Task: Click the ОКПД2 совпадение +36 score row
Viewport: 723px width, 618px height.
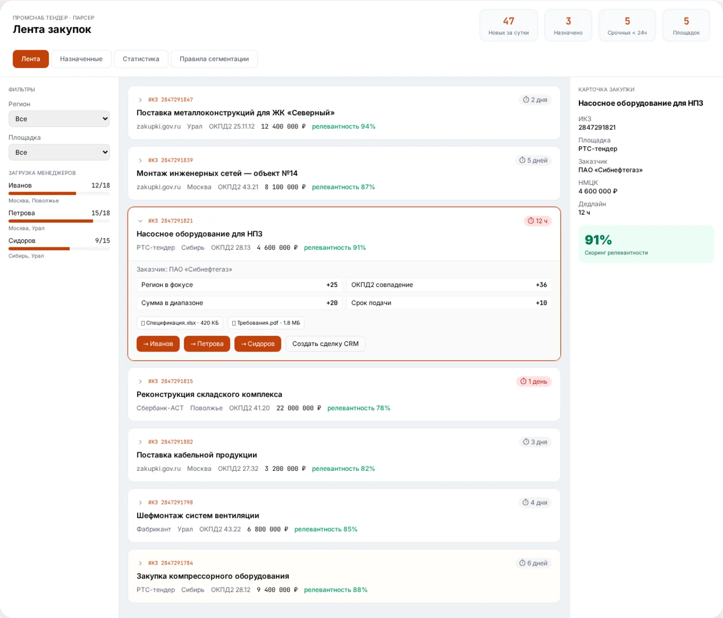Action: (x=449, y=285)
